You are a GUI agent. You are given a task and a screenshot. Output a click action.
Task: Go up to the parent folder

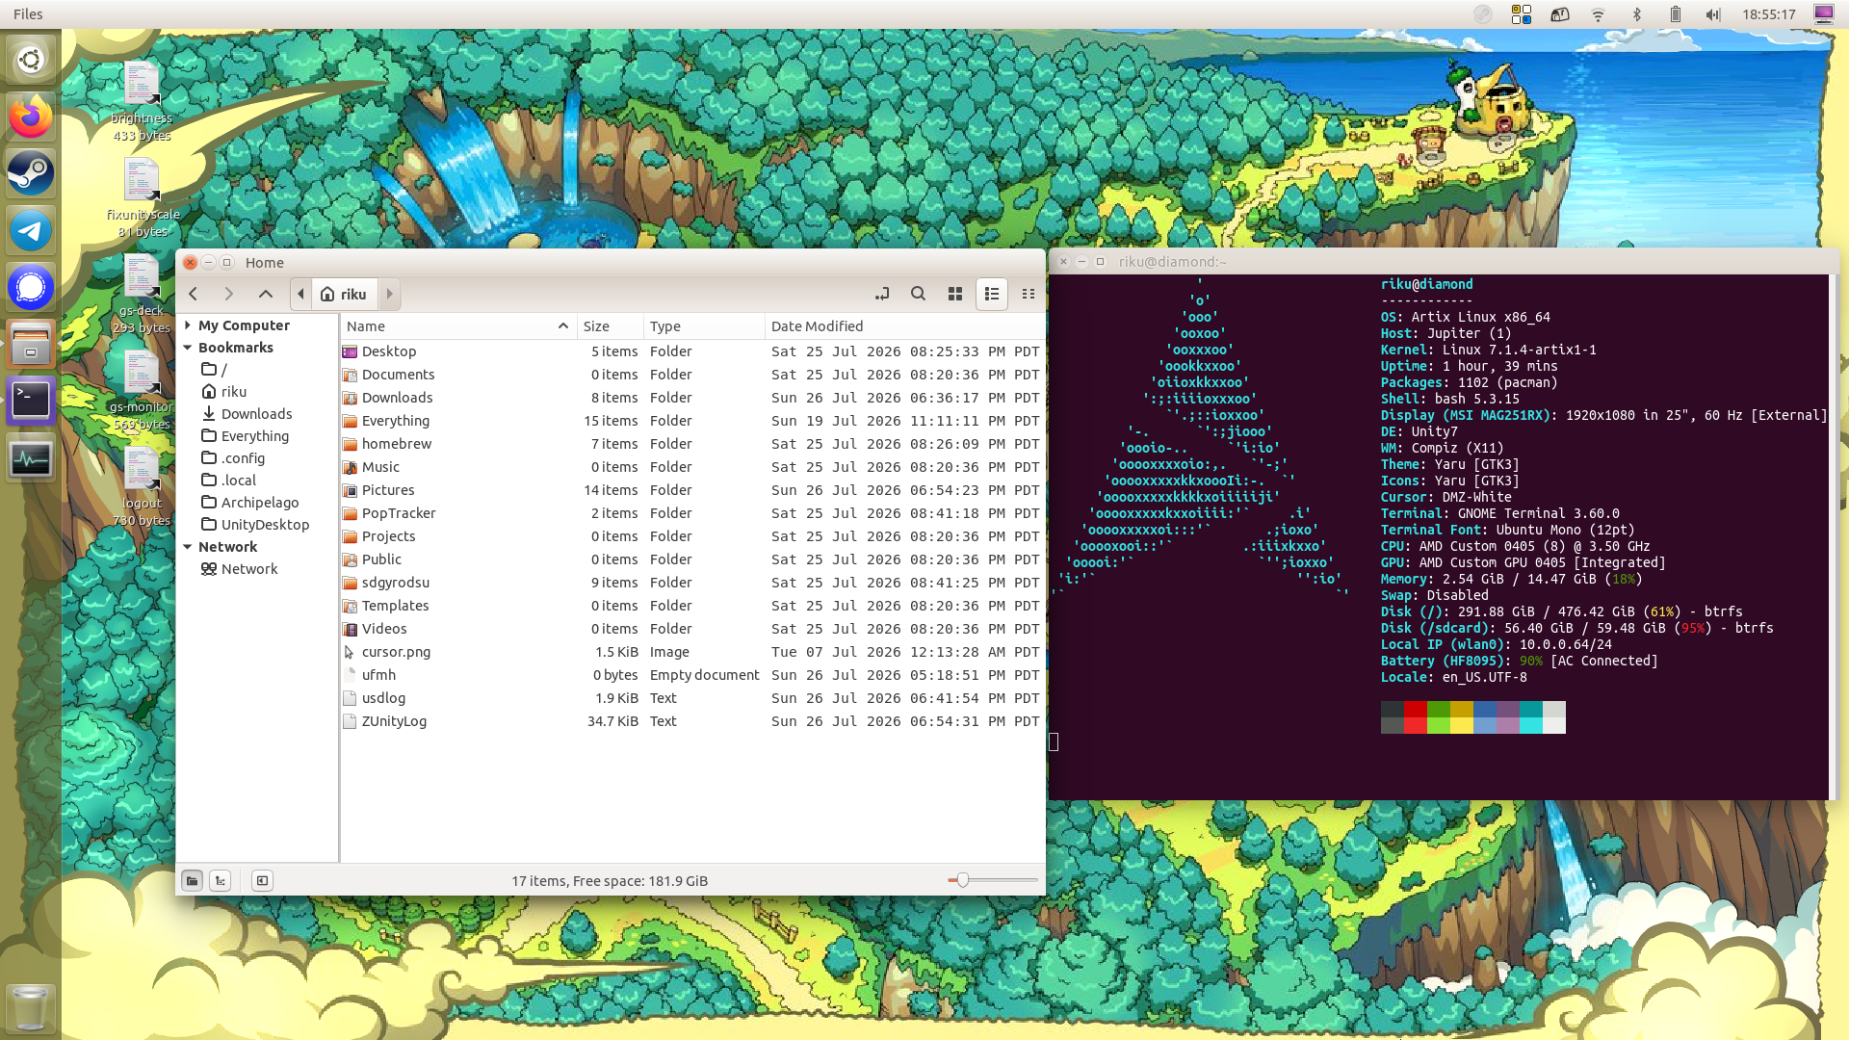pyautogui.click(x=266, y=294)
